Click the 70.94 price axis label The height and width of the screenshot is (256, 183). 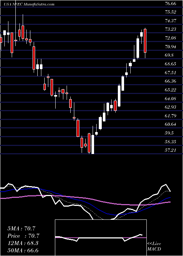[x=171, y=47]
